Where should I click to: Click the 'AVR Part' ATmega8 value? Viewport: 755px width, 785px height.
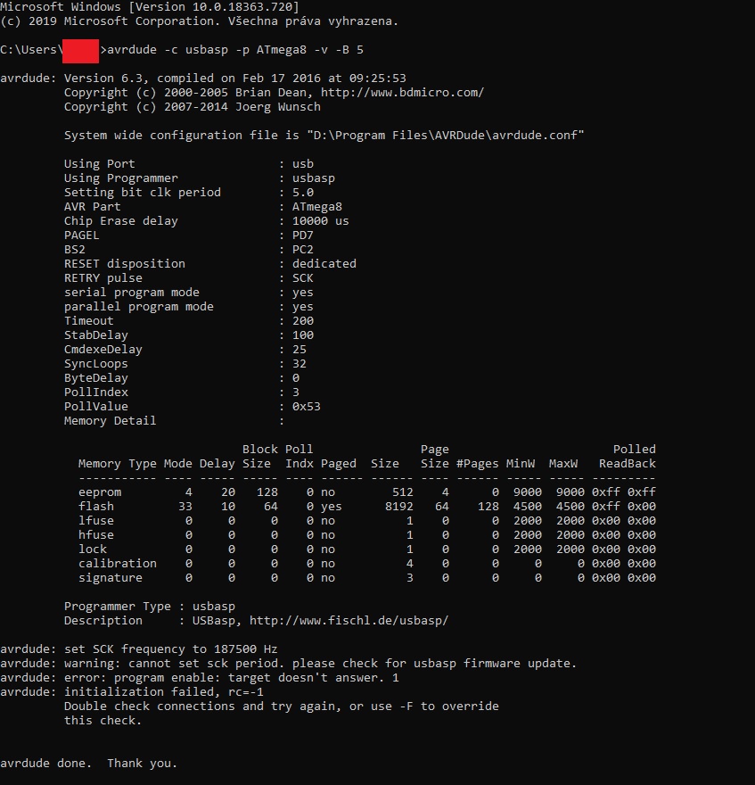coord(316,207)
